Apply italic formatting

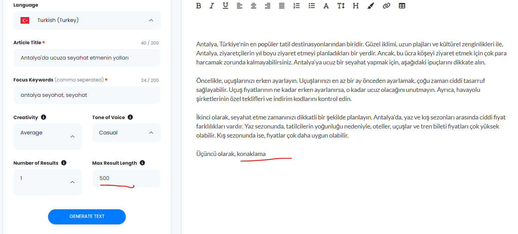[x=211, y=6]
